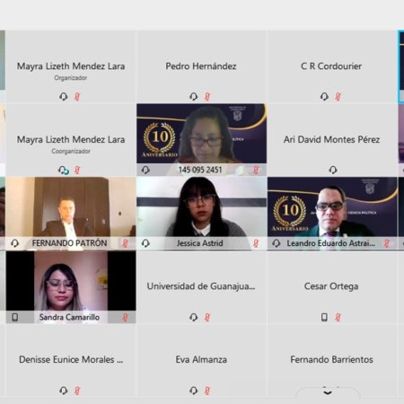This screenshot has height=404, width=404.
Task: Click headset icon under Denisse Eunice Morales
Action: [x=63, y=391]
